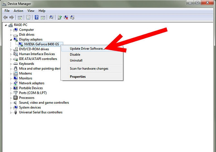Expand the Portable Devices node arrow

pyautogui.click(x=11, y=88)
